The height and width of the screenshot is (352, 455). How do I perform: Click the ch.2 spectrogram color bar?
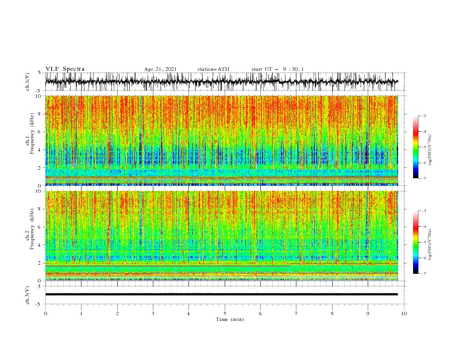415,242
